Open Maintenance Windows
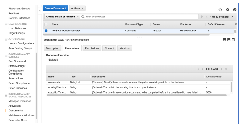Screen dimensions: 242x126 click(22, 115)
